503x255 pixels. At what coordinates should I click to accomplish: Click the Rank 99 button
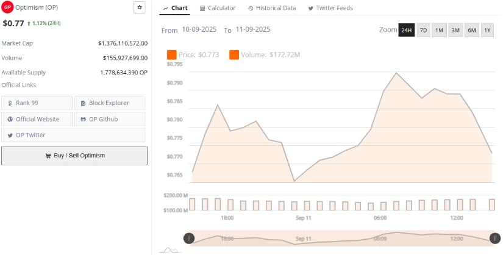click(x=37, y=102)
